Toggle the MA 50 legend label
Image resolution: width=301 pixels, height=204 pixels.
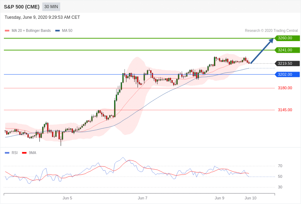pos(67,31)
